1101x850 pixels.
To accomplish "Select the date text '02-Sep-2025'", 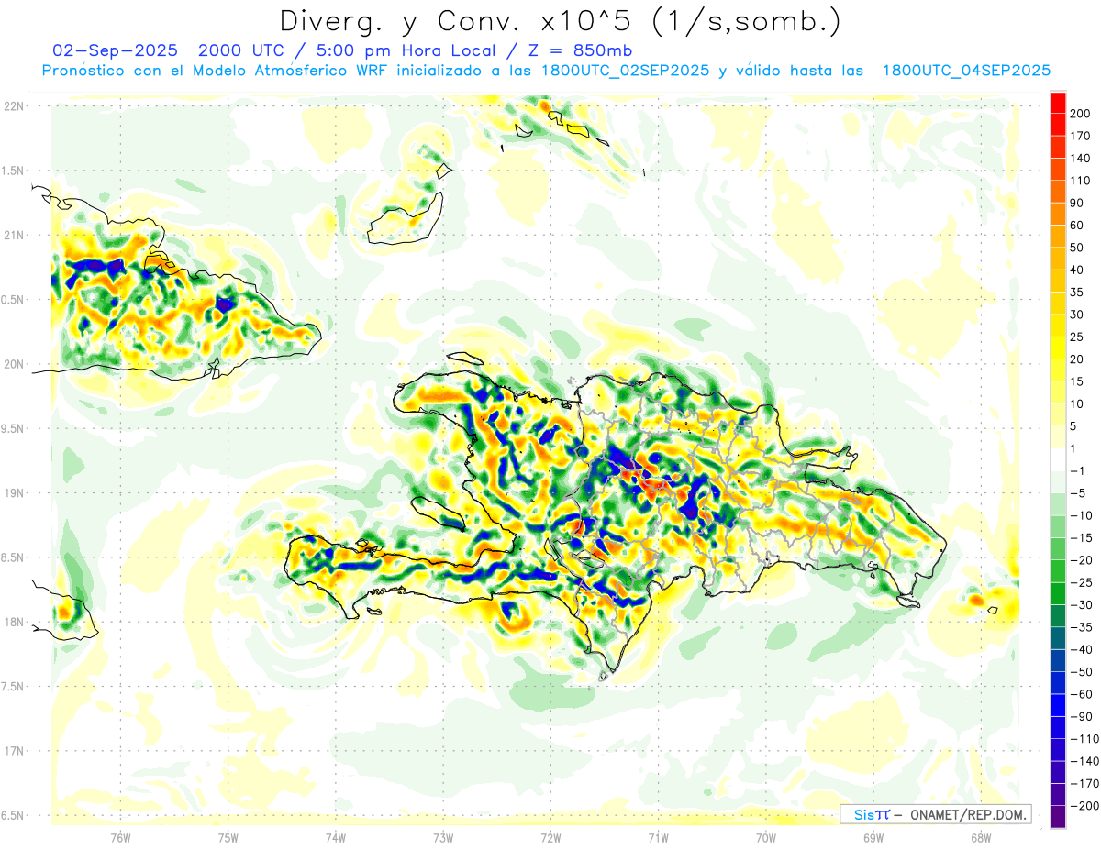I will (117, 50).
